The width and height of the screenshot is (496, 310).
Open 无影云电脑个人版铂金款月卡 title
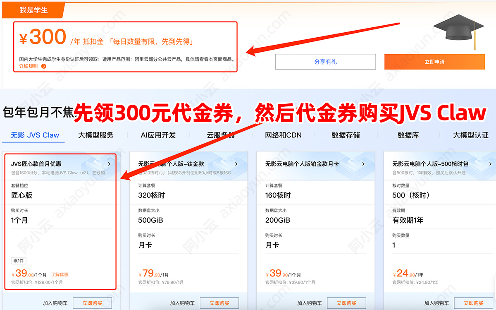pyautogui.click(x=302, y=164)
